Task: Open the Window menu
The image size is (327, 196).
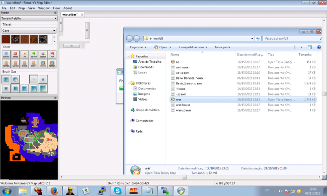Action: tap(44, 8)
